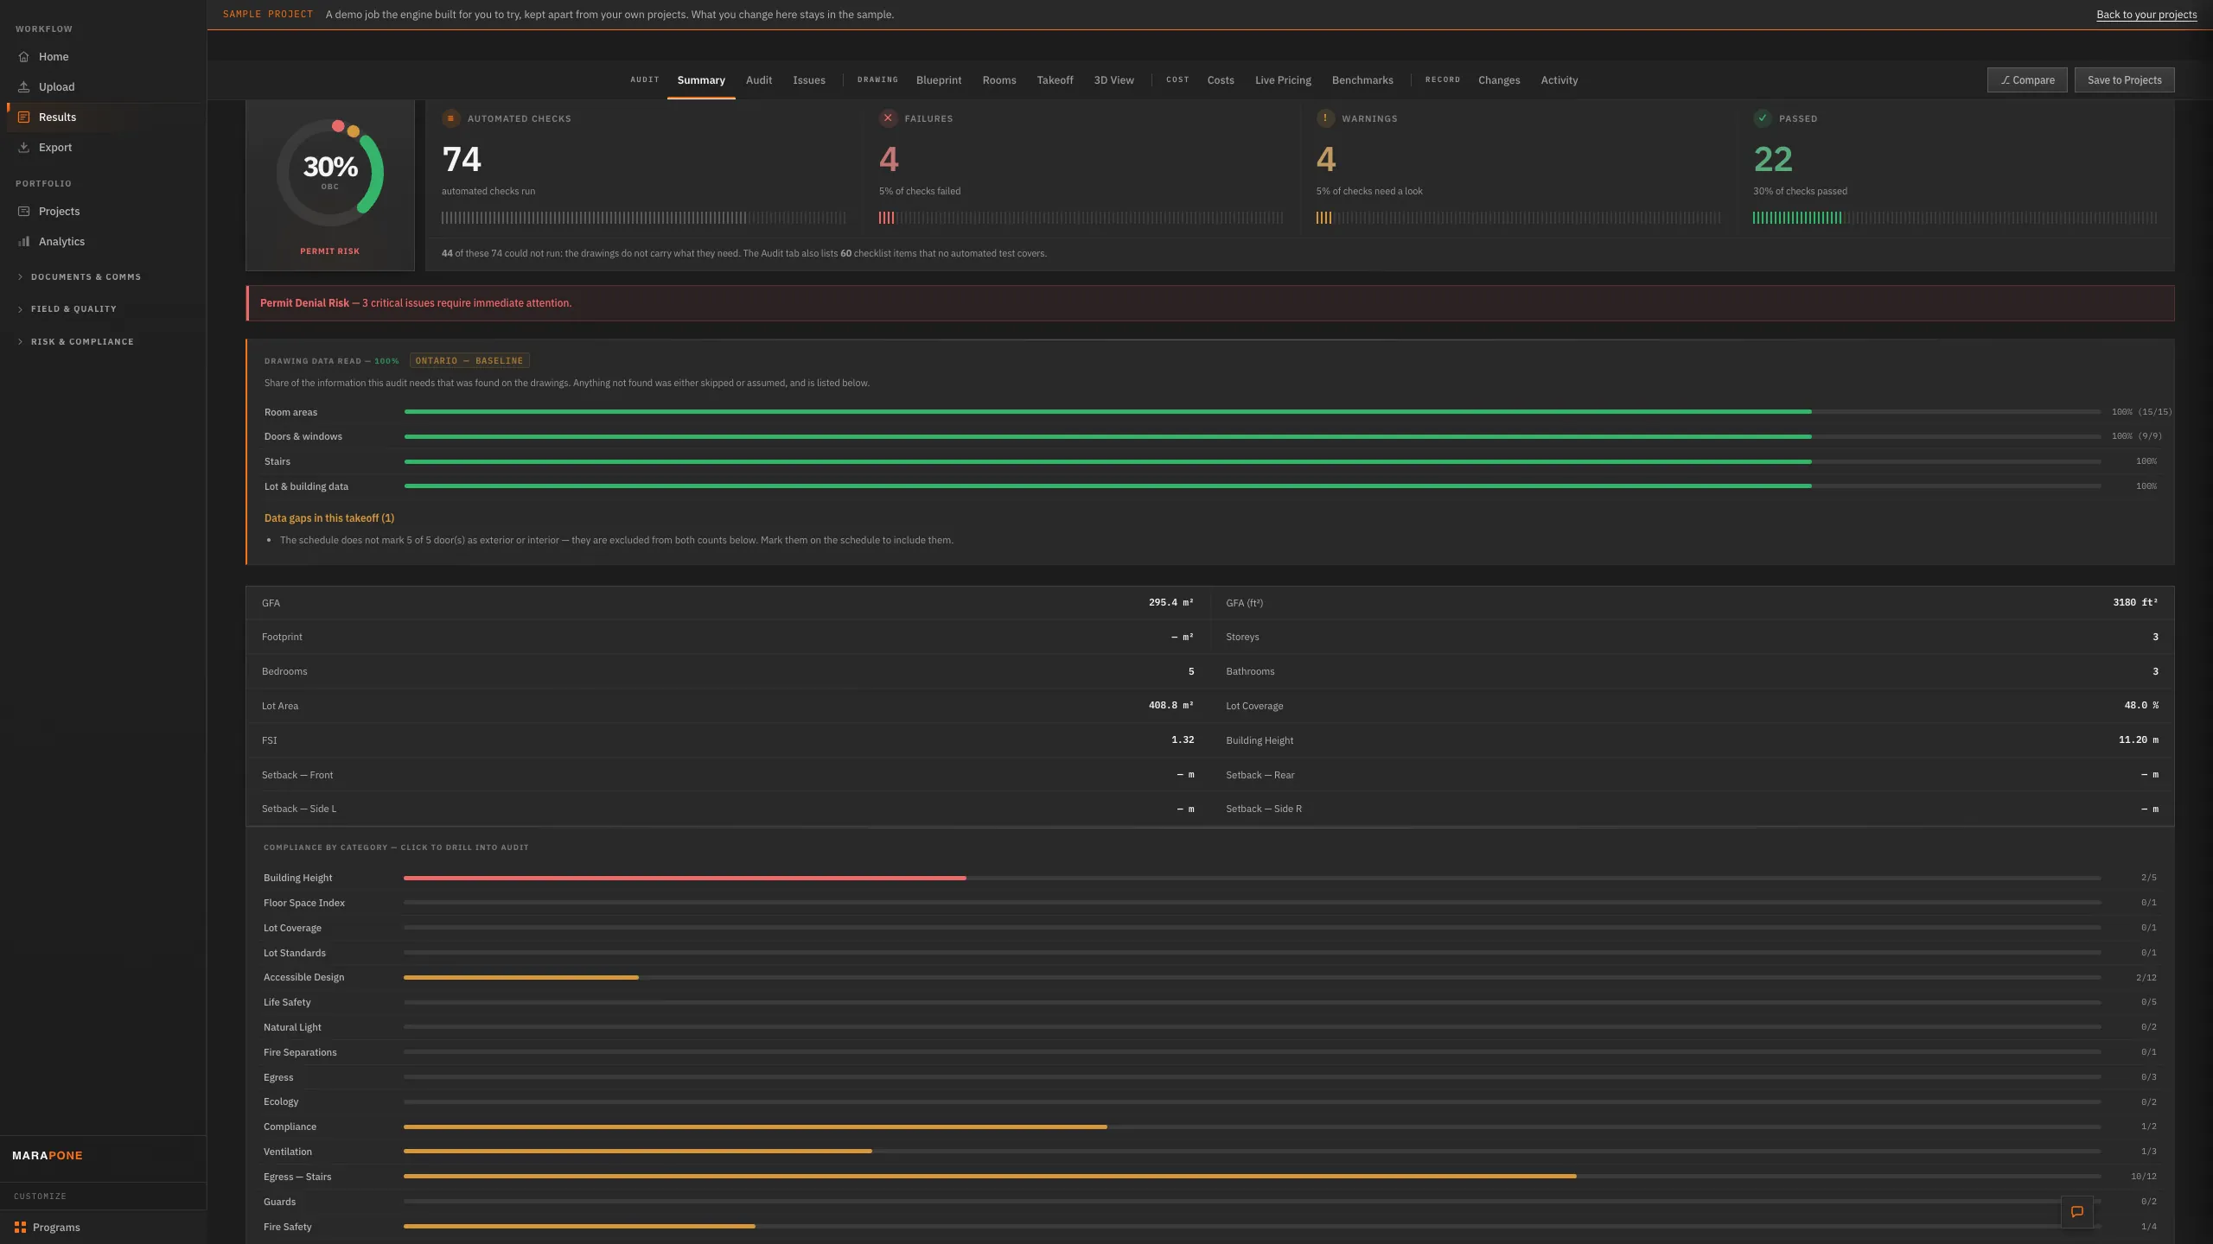Click the red Failures X icon
The width and height of the screenshot is (2213, 1244).
click(x=888, y=118)
